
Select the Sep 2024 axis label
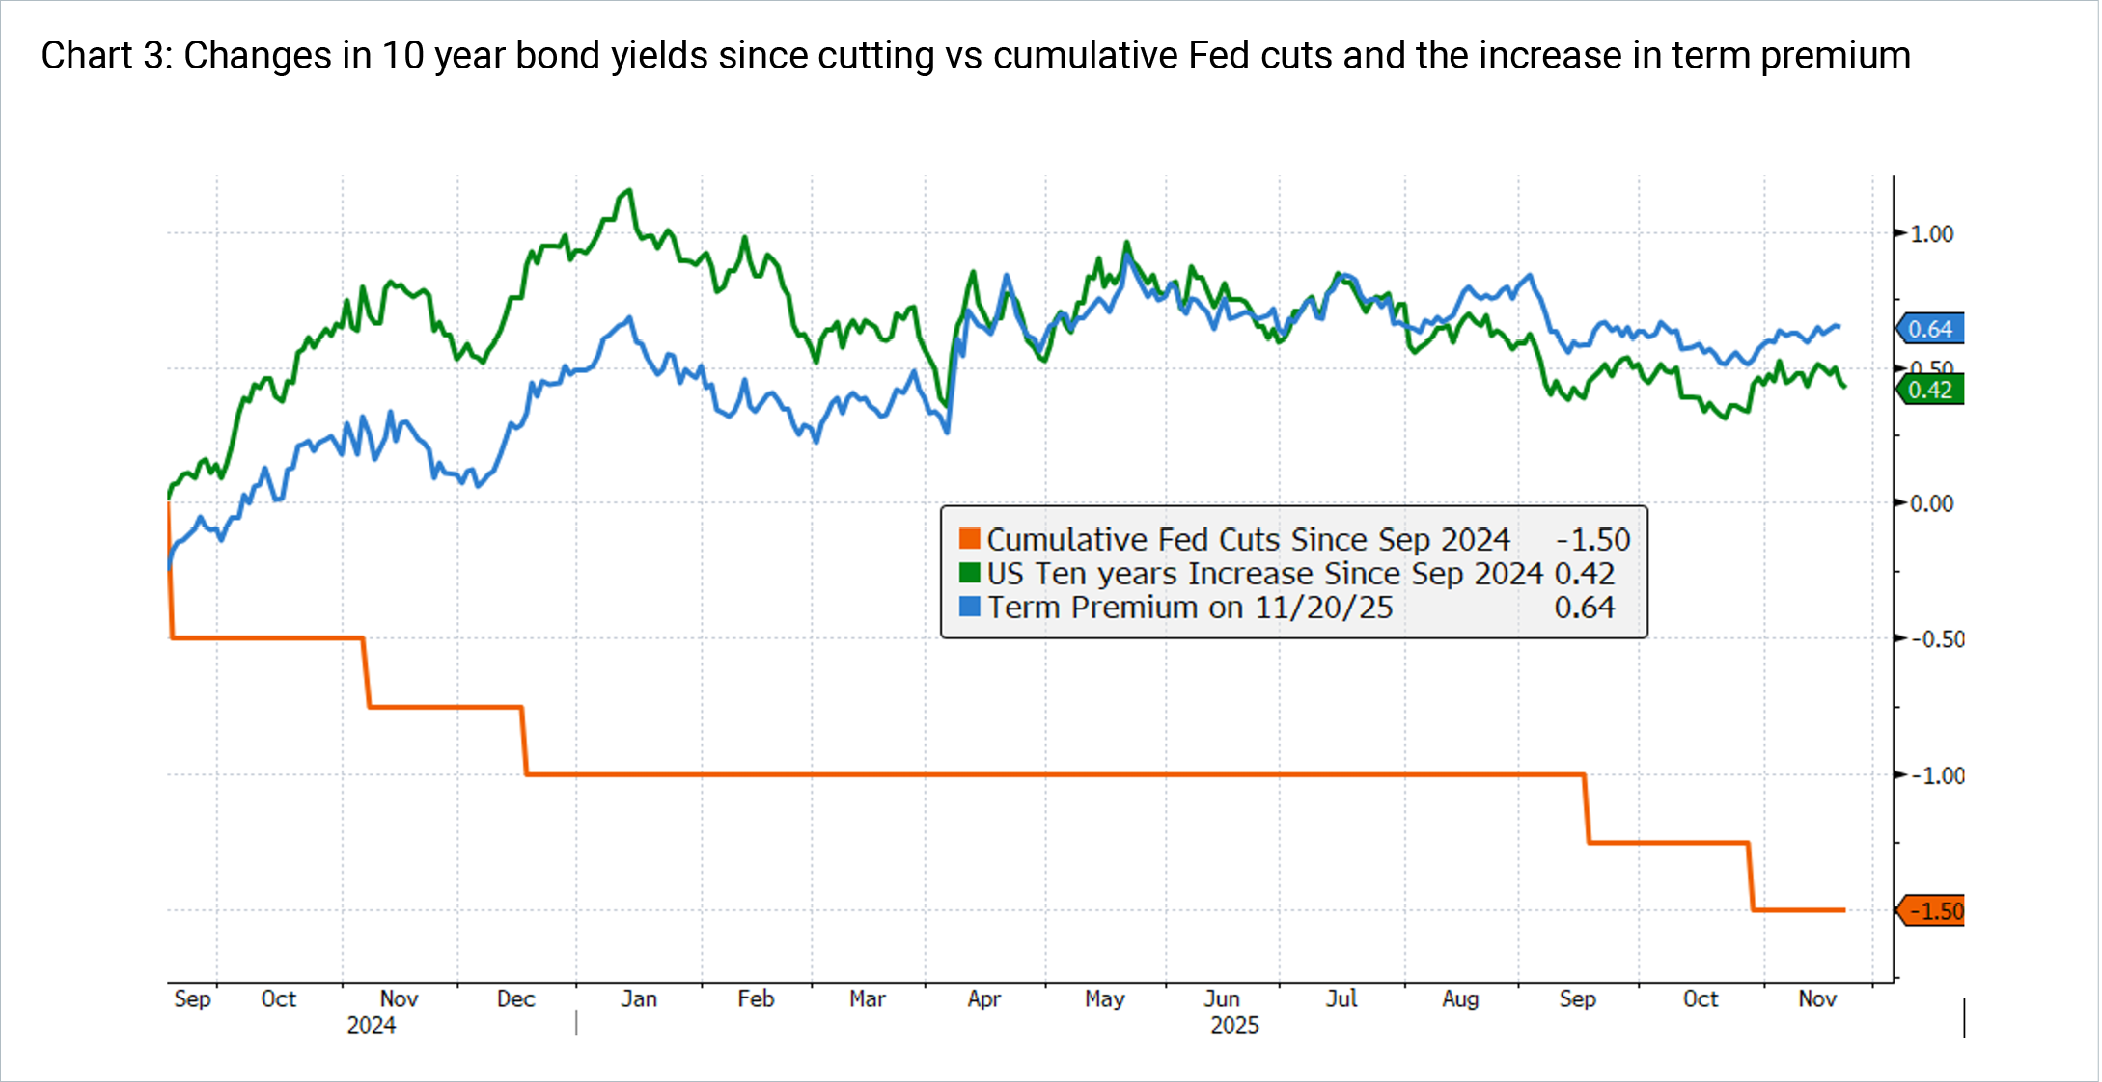point(194,1000)
